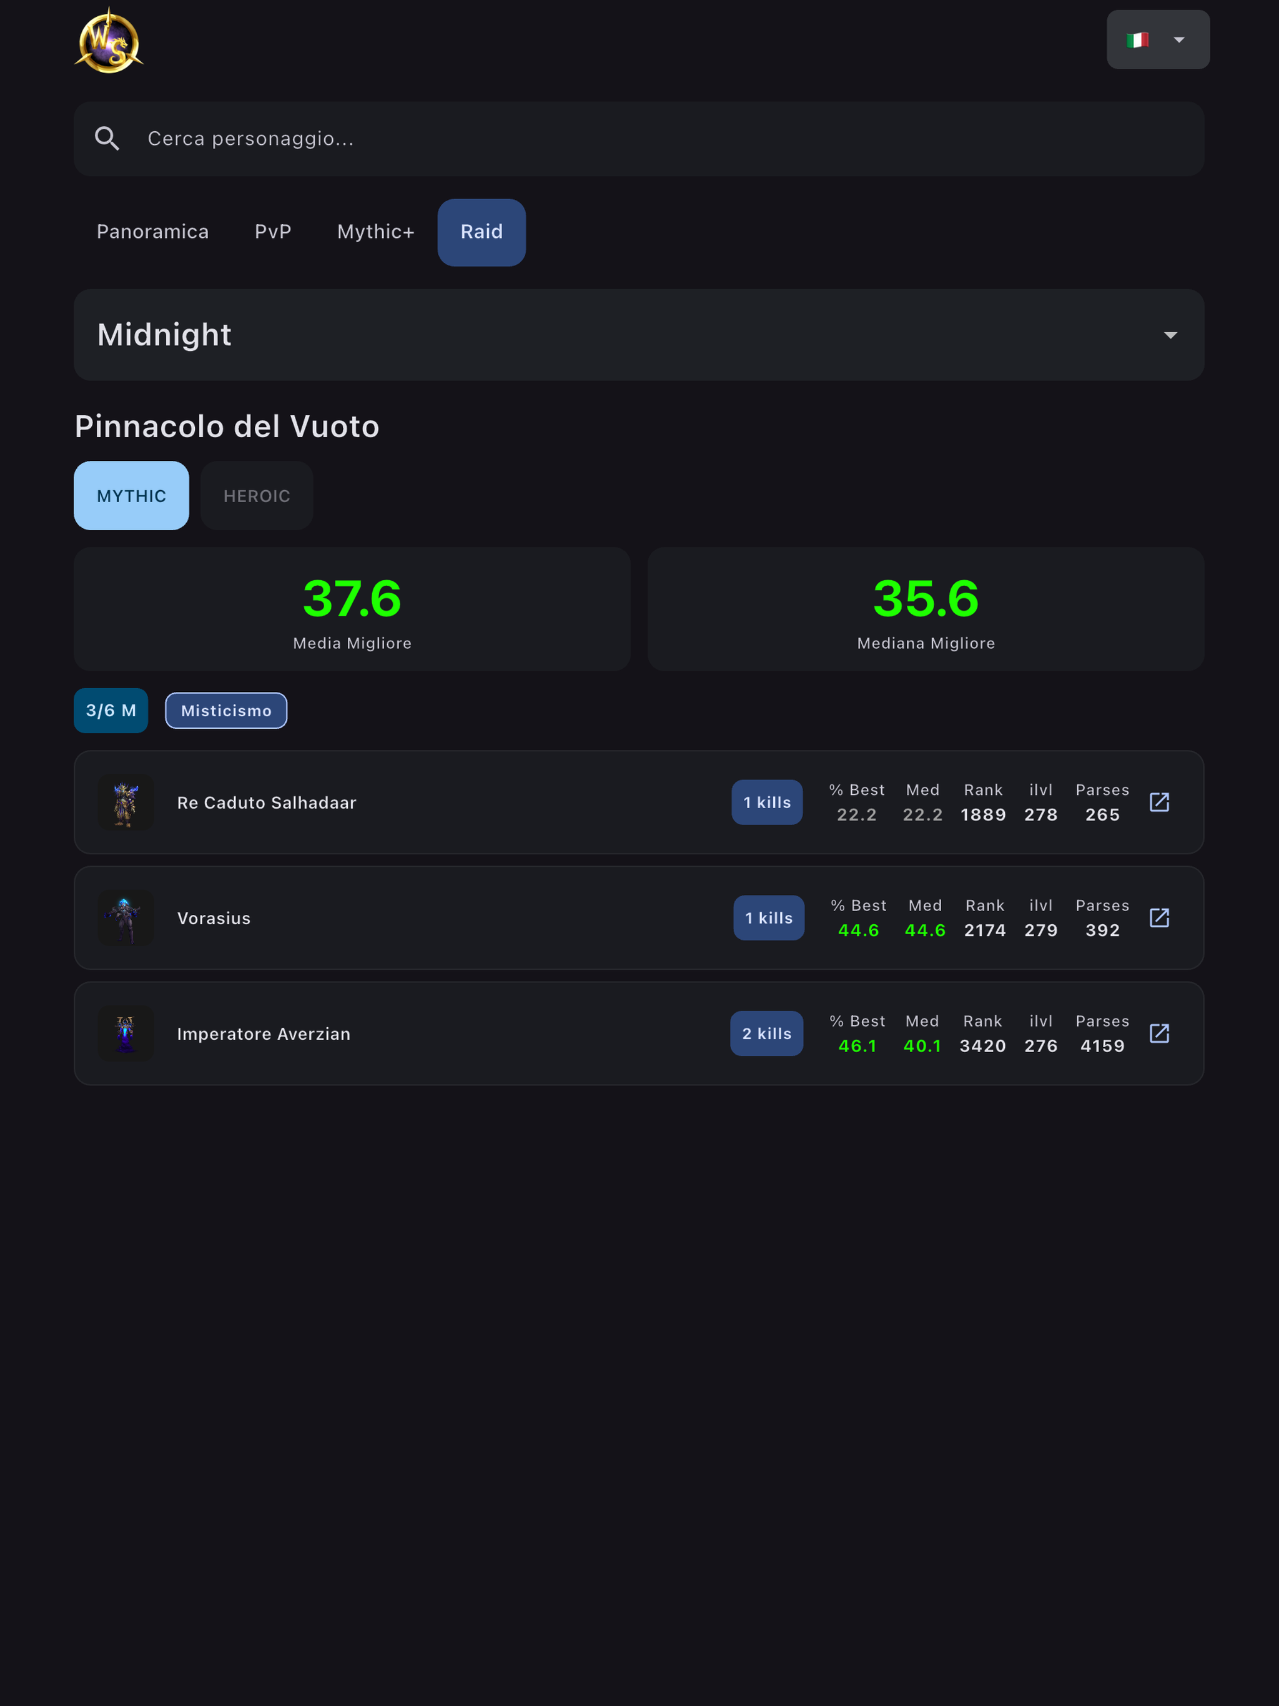Click Imperatore Averzian boss portrait

pos(126,1033)
